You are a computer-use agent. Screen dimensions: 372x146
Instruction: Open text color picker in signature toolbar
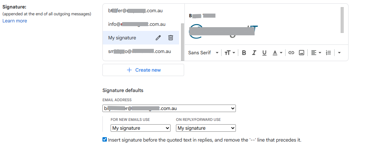277,53
